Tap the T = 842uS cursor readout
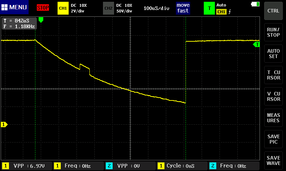This screenshot has width=286, height=171. [16, 21]
